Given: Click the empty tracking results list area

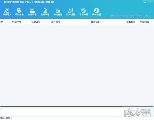Looking at the screenshot, I should 77,65.
